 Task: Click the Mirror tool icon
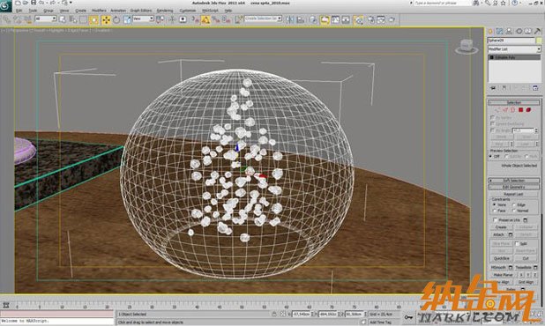(289, 19)
